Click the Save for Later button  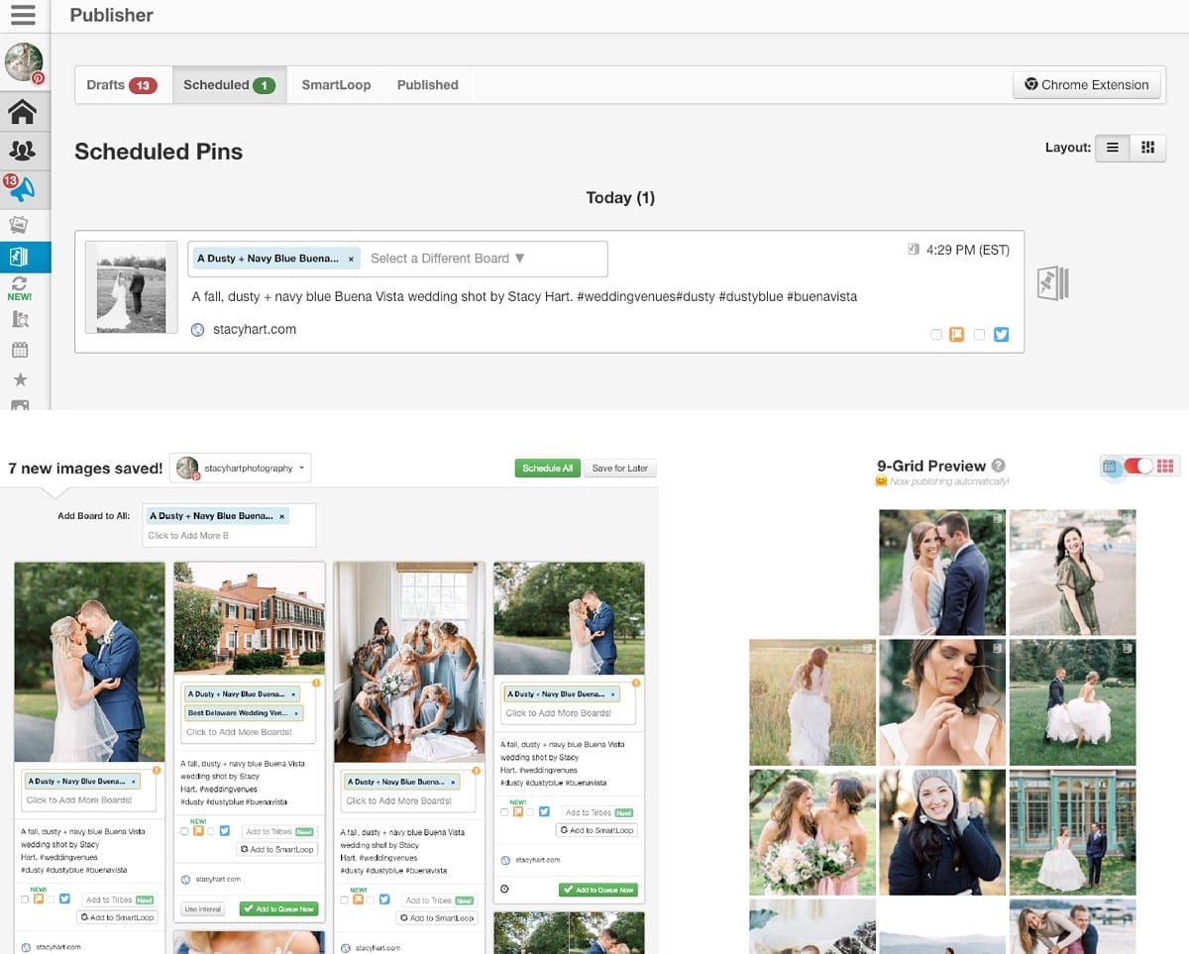point(619,468)
